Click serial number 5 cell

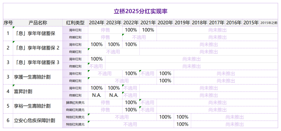tap(8, 106)
